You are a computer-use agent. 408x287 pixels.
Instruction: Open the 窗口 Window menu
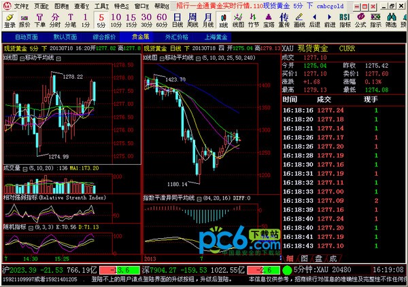coord(142,6)
